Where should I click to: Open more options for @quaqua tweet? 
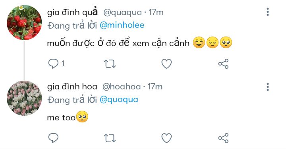tap(268, 12)
